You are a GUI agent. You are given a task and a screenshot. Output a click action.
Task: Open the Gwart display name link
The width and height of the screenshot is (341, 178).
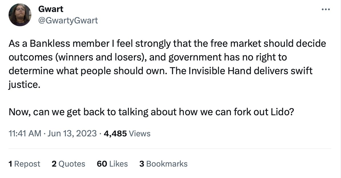(50, 9)
